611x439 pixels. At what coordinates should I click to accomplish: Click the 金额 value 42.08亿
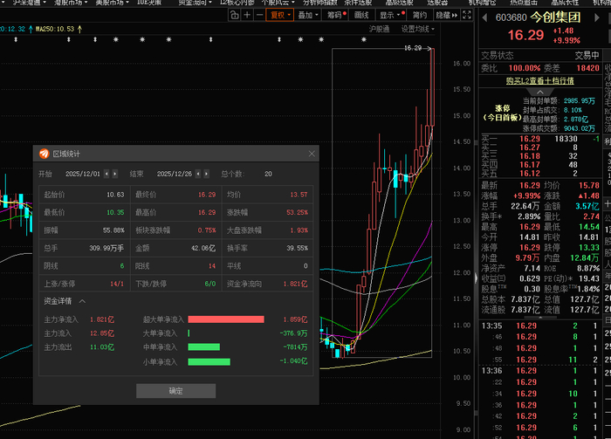[203, 248]
